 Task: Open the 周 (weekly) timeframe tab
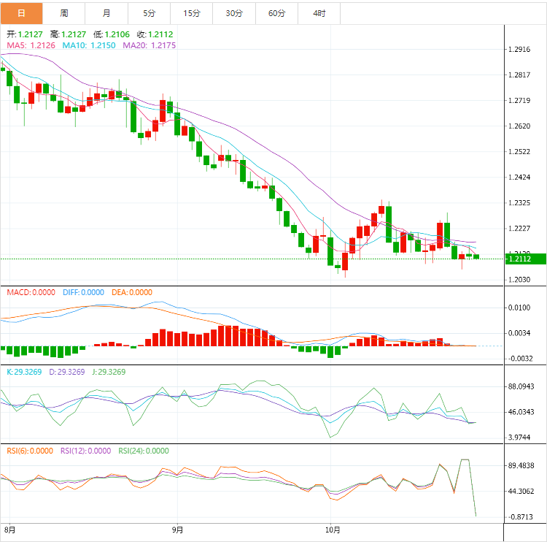[x=64, y=13]
